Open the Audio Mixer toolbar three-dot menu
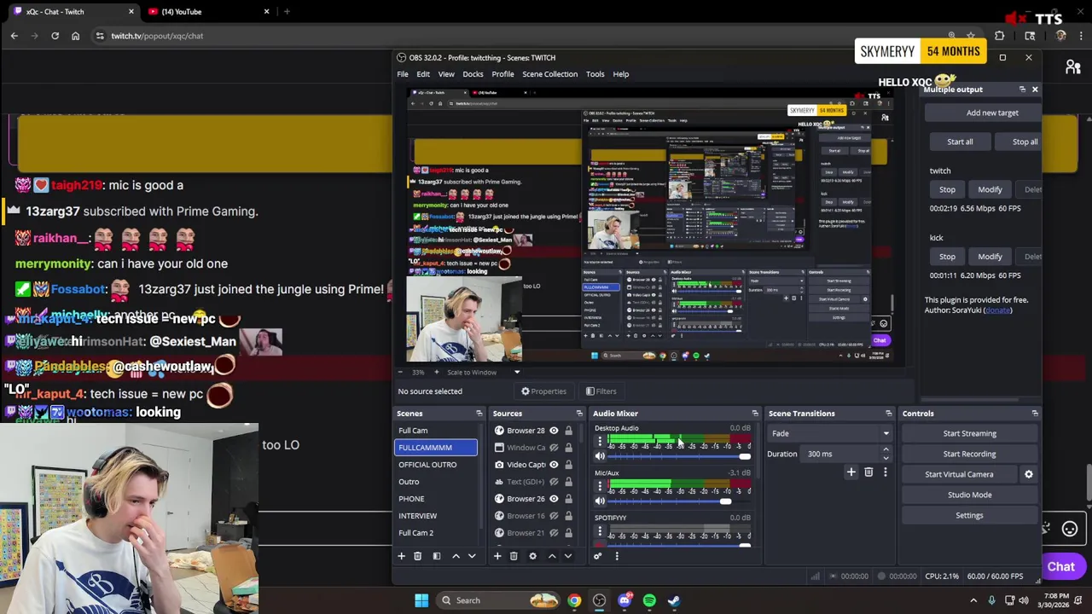This screenshot has width=1092, height=614. click(x=616, y=556)
